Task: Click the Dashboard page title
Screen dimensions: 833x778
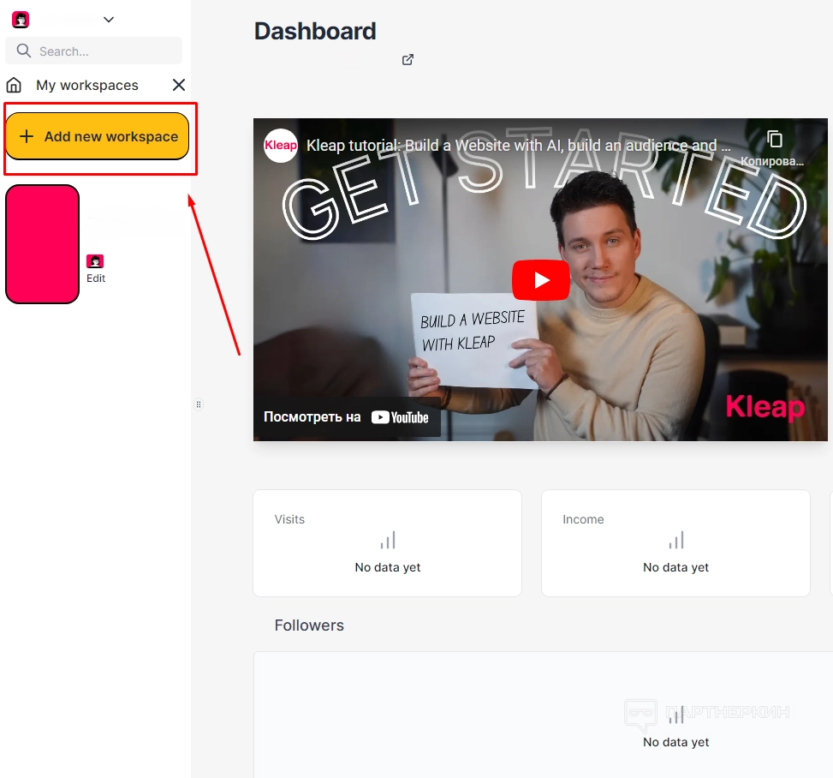Action: 315,32
